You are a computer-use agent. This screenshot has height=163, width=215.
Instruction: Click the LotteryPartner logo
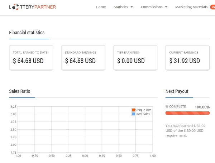pos(32,7)
